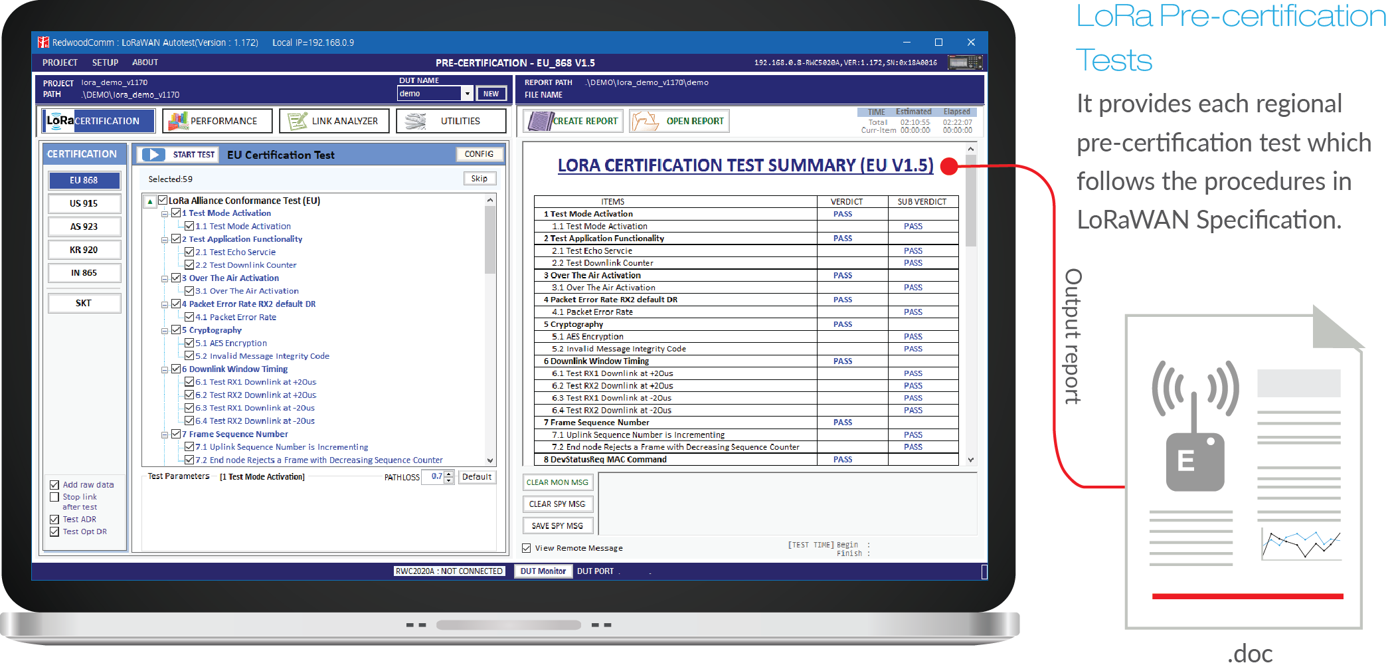Viewport: 1394px width, 669px height.
Task: Click the test tree vertical scrollbar thumb
Action: [x=490, y=240]
